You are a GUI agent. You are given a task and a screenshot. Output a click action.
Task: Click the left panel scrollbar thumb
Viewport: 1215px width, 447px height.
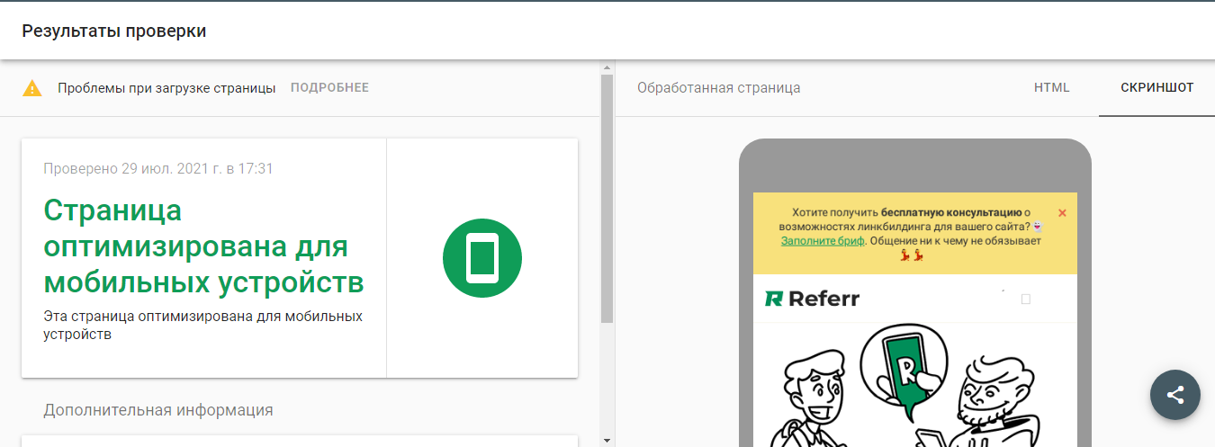[x=607, y=198]
